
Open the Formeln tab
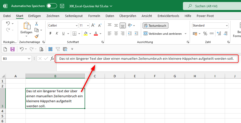(94, 16)
